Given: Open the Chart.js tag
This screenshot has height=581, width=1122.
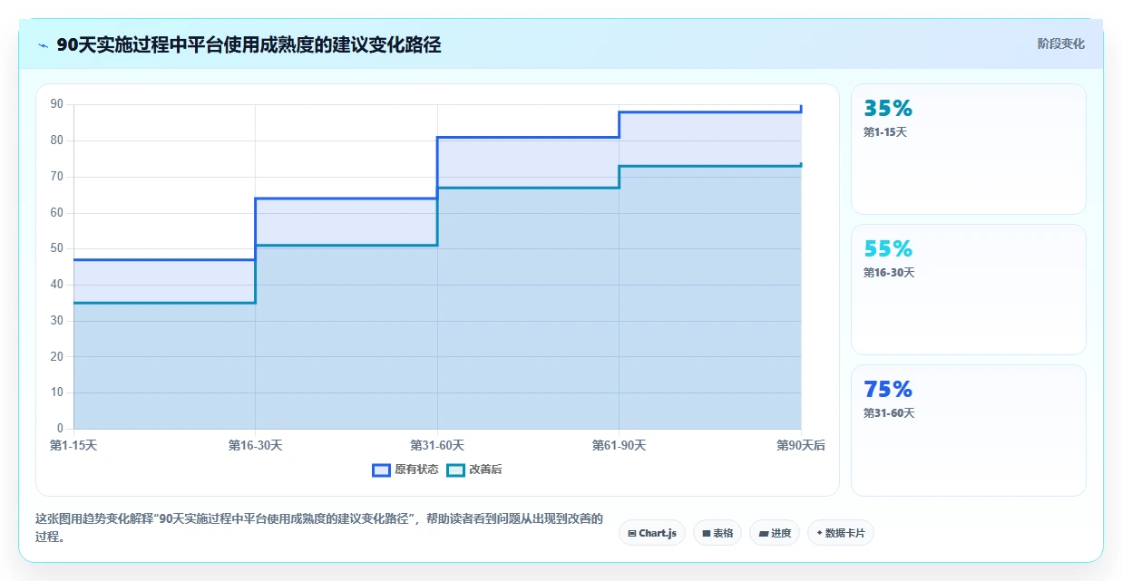Looking at the screenshot, I should pos(652,533).
